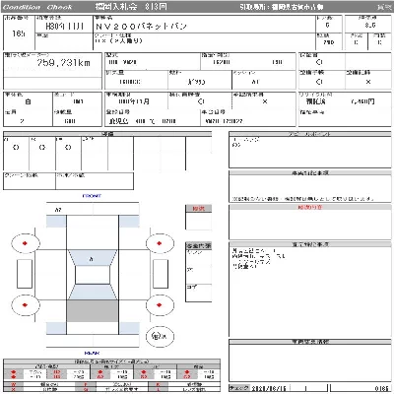Select the front-left tire's red diamond marker
The image size is (394, 394).
25,243
